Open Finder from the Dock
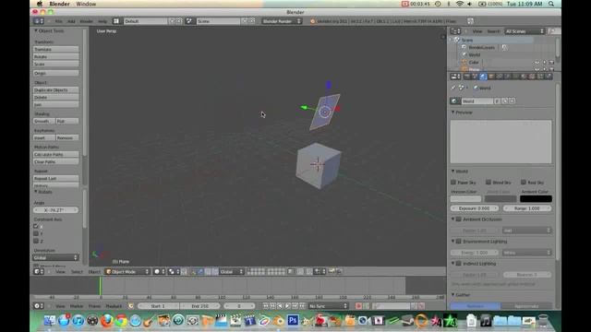Viewport: 591px width, 332px height. [x=49, y=320]
